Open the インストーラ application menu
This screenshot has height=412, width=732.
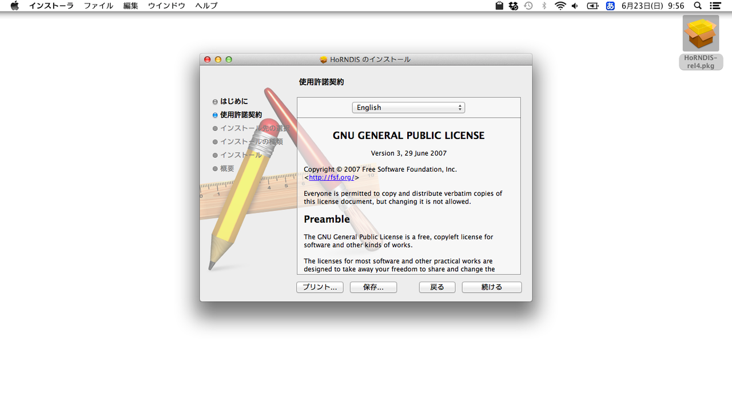[51, 6]
